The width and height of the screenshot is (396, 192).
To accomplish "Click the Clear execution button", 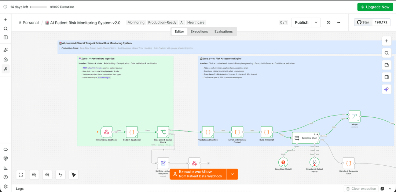I will point(361,188).
